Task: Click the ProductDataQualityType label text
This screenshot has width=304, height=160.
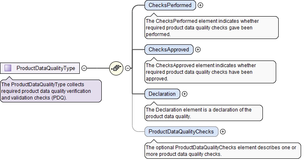Action: point(46,68)
